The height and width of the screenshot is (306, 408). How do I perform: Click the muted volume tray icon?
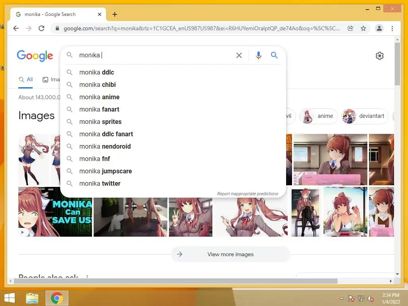(371, 298)
